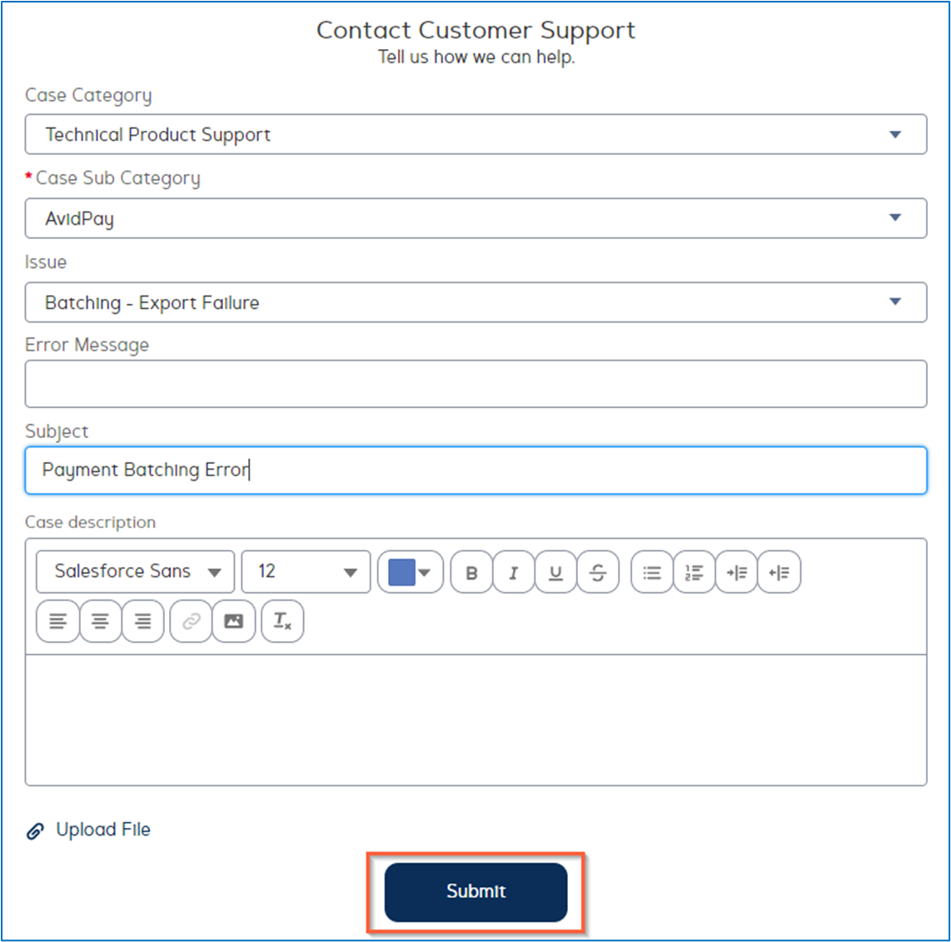Open the Case Category dropdown
This screenshot has height=942, width=951.
click(895, 134)
